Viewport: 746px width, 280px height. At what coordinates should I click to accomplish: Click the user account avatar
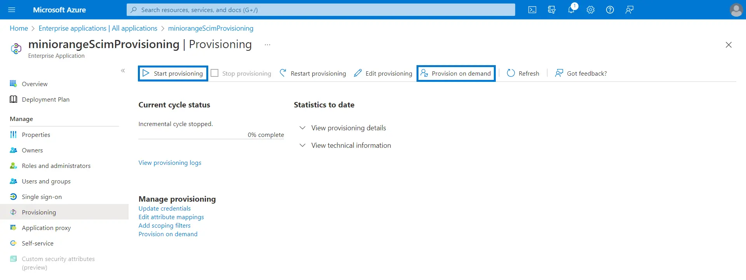tap(736, 10)
